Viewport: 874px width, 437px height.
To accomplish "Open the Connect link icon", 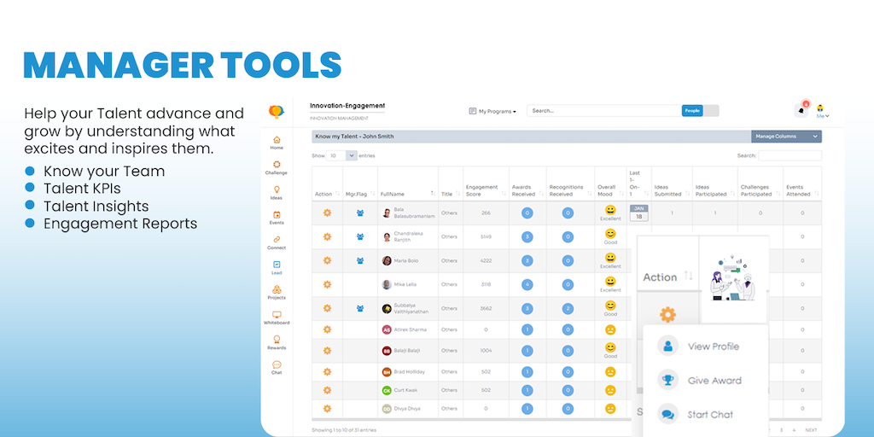I will [277, 240].
